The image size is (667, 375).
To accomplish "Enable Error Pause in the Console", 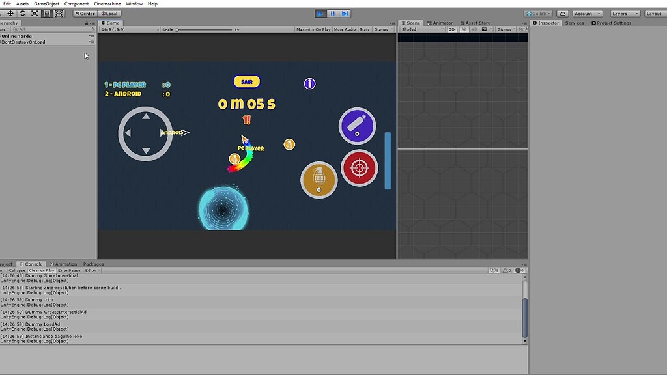I will click(x=68, y=270).
